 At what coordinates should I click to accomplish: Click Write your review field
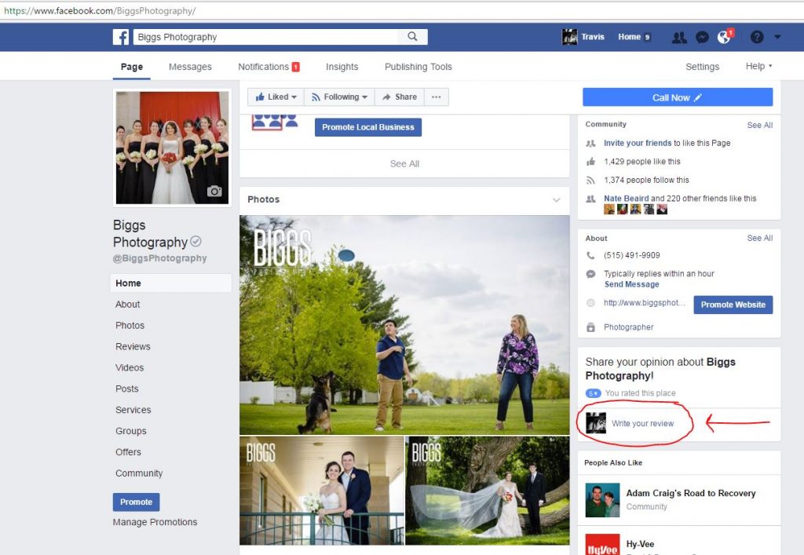pyautogui.click(x=642, y=423)
